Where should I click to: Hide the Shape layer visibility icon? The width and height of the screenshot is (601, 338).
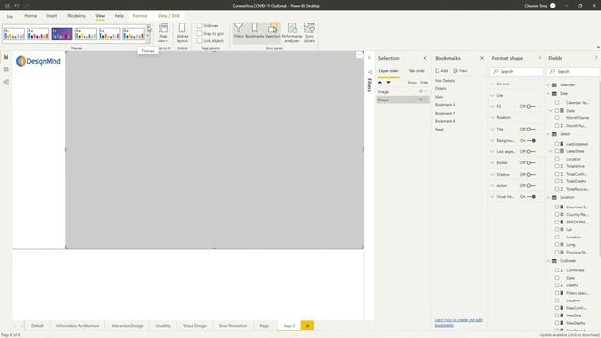coord(420,100)
